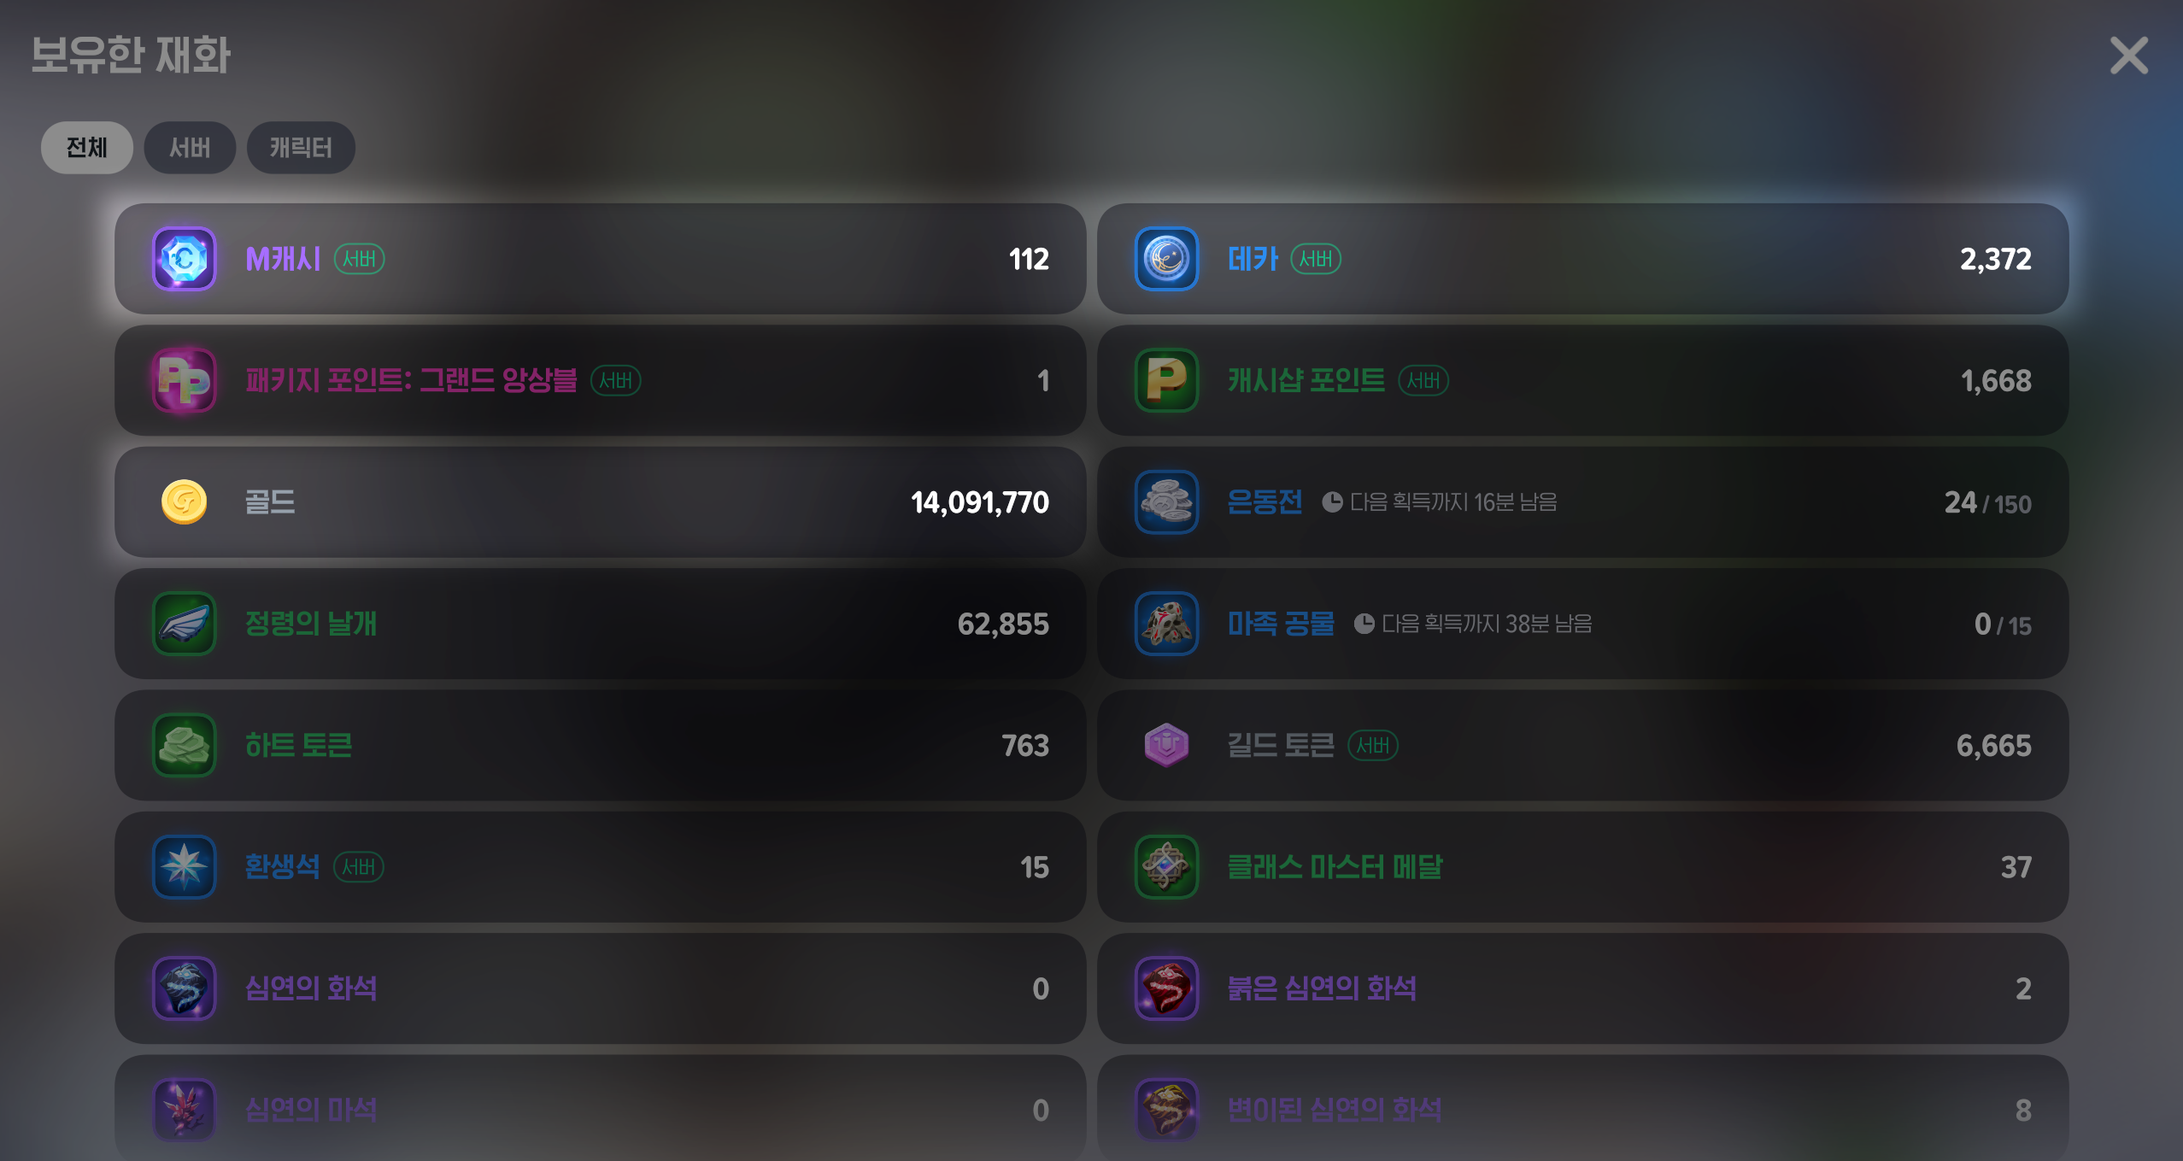Click the 캐시샵 포인트 P icon

click(1166, 380)
